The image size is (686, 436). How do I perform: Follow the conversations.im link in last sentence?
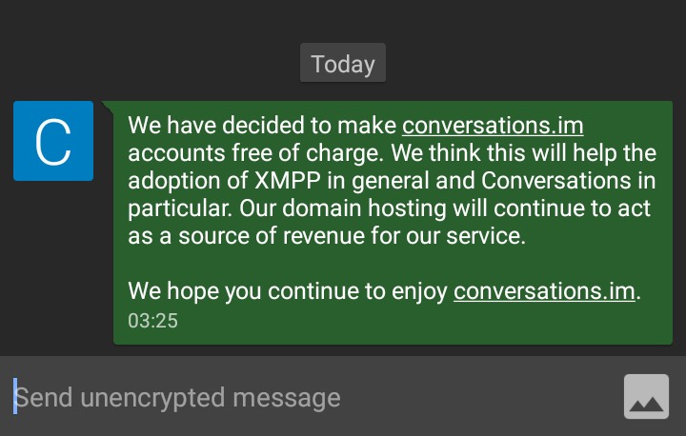[544, 291]
